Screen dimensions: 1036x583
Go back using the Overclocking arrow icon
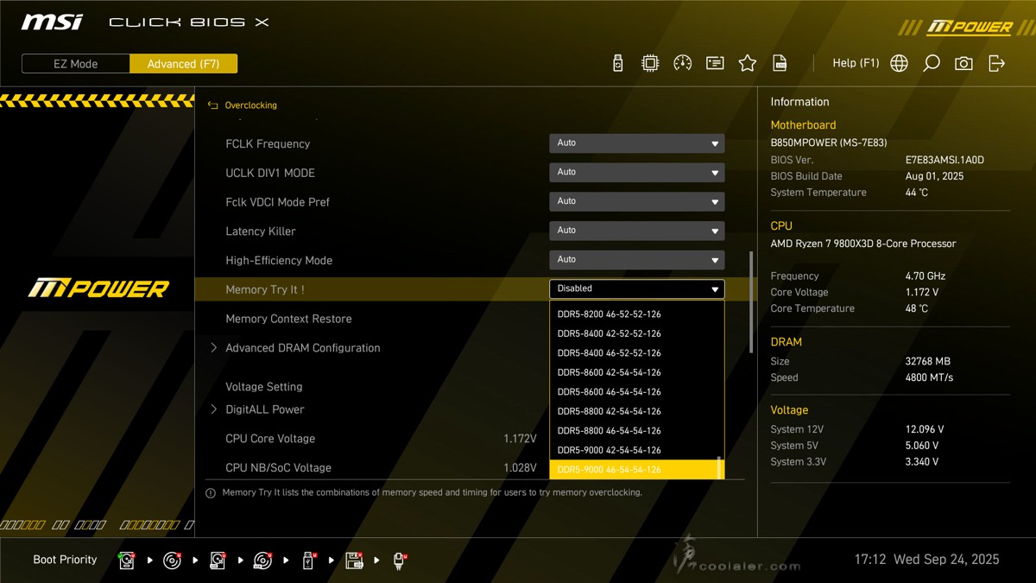(x=213, y=105)
